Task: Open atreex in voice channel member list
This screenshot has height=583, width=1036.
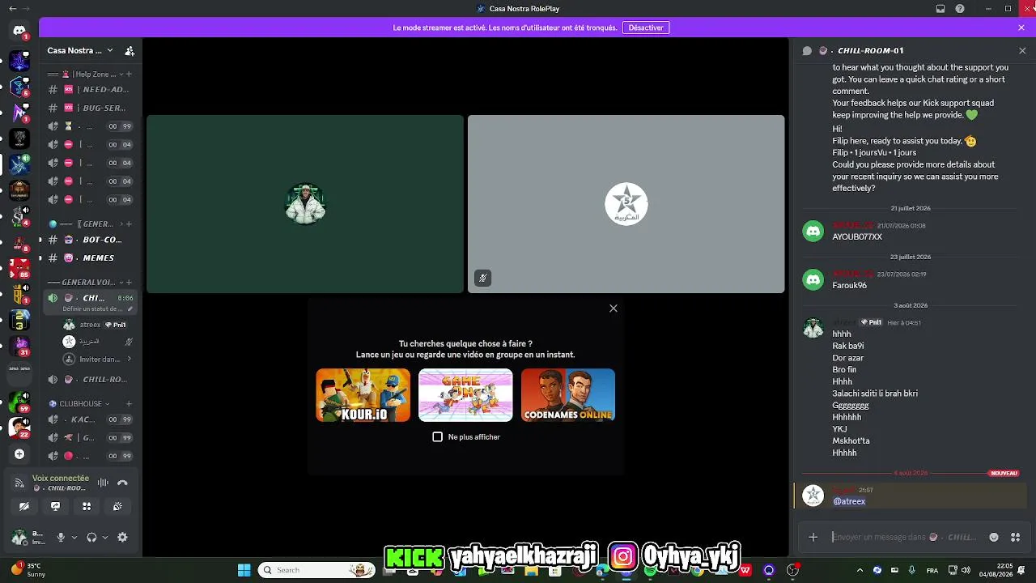Action: pos(98,325)
